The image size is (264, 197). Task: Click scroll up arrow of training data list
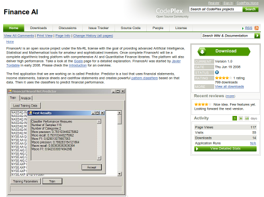point(120,113)
